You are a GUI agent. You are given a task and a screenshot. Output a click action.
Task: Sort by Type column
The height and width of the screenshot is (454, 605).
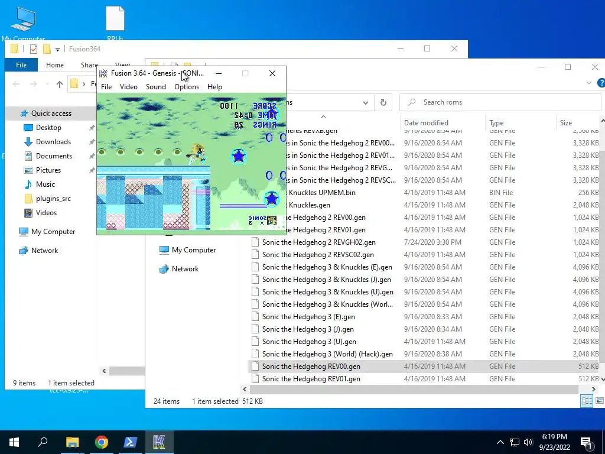click(x=496, y=123)
